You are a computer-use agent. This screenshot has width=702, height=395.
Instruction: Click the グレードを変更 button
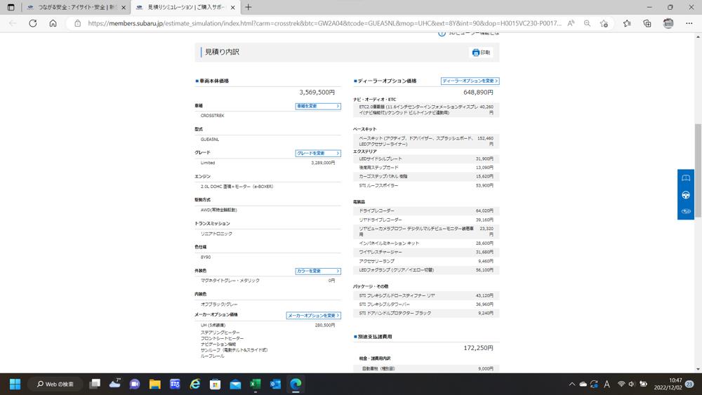tap(318, 153)
